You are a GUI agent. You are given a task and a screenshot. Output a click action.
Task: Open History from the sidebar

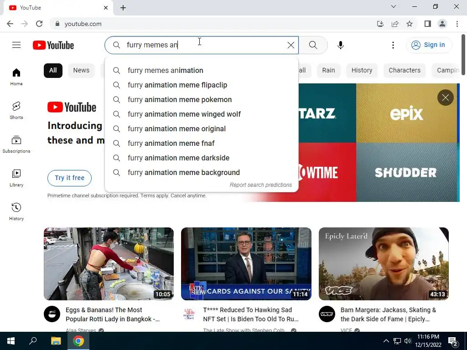pos(16,211)
